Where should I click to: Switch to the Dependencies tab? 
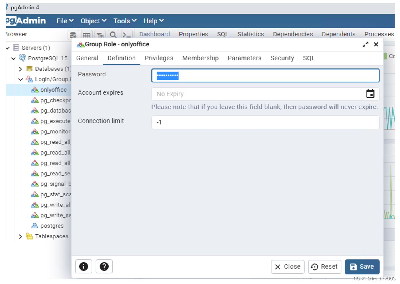pyautogui.click(x=293, y=34)
